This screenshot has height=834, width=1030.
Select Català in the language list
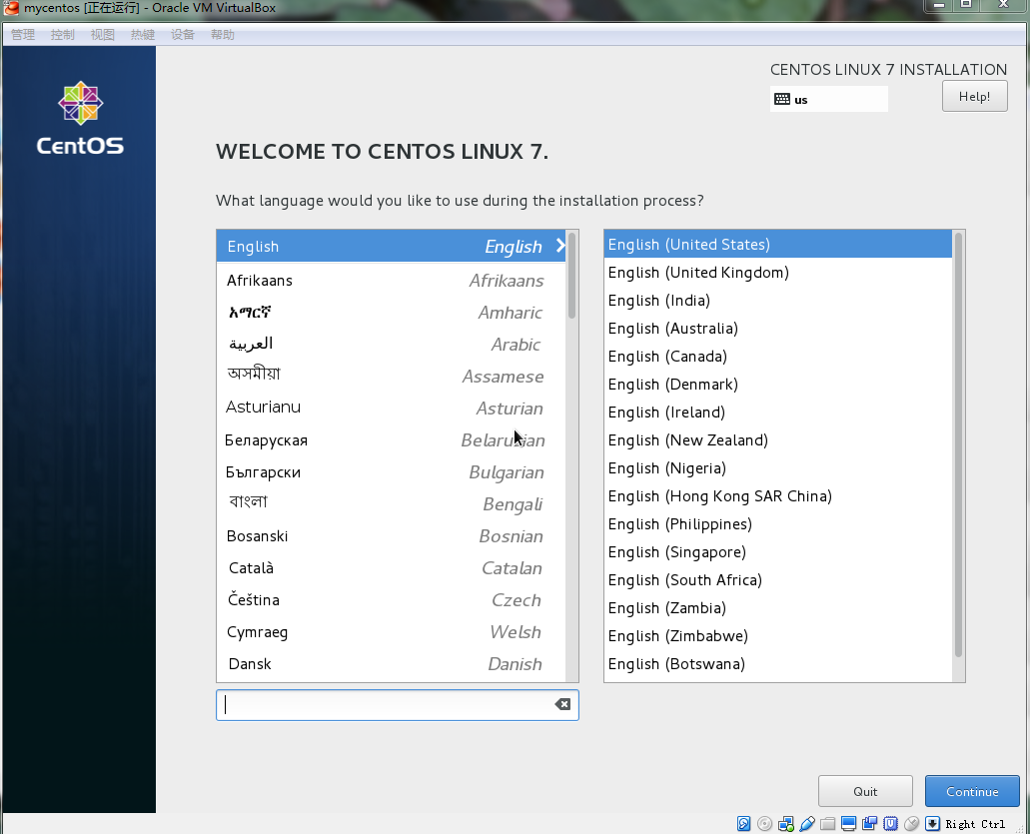tap(391, 568)
